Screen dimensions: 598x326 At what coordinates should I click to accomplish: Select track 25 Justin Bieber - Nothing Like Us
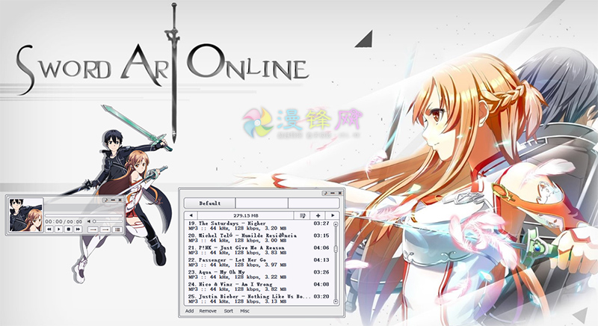[259, 299]
